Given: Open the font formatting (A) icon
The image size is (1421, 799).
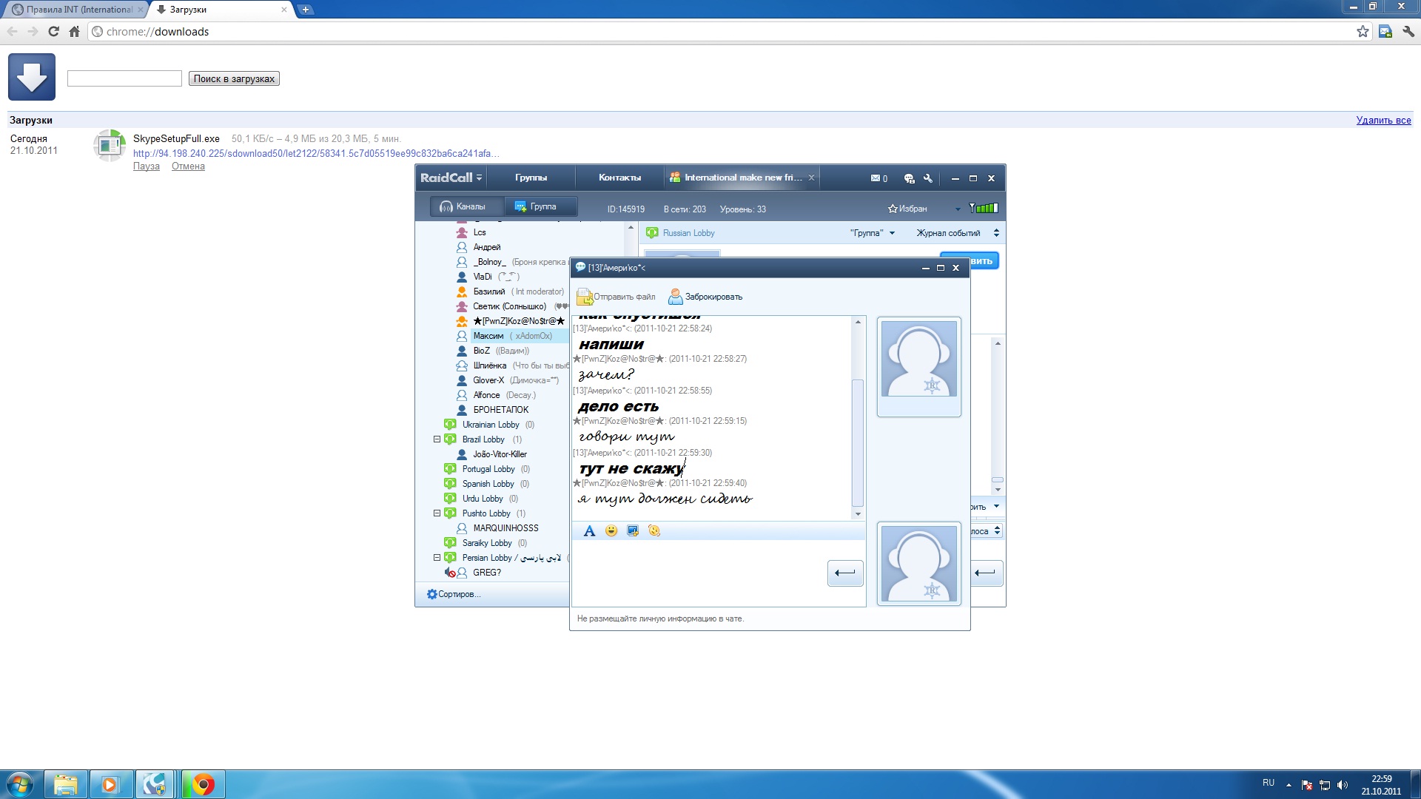Looking at the screenshot, I should [589, 531].
